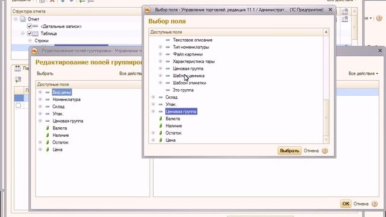The image size is (386, 217).
Task: Select Упак. in the grouping dialog list
Action: tap(58, 114)
